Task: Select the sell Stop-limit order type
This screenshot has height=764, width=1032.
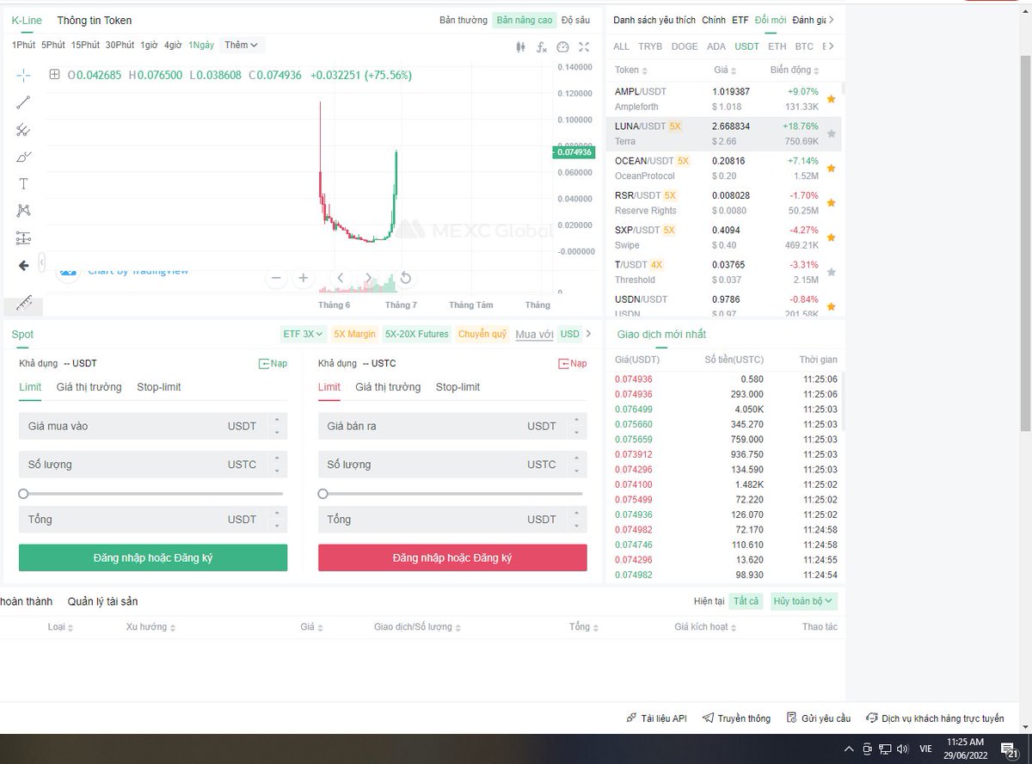Action: click(x=458, y=387)
